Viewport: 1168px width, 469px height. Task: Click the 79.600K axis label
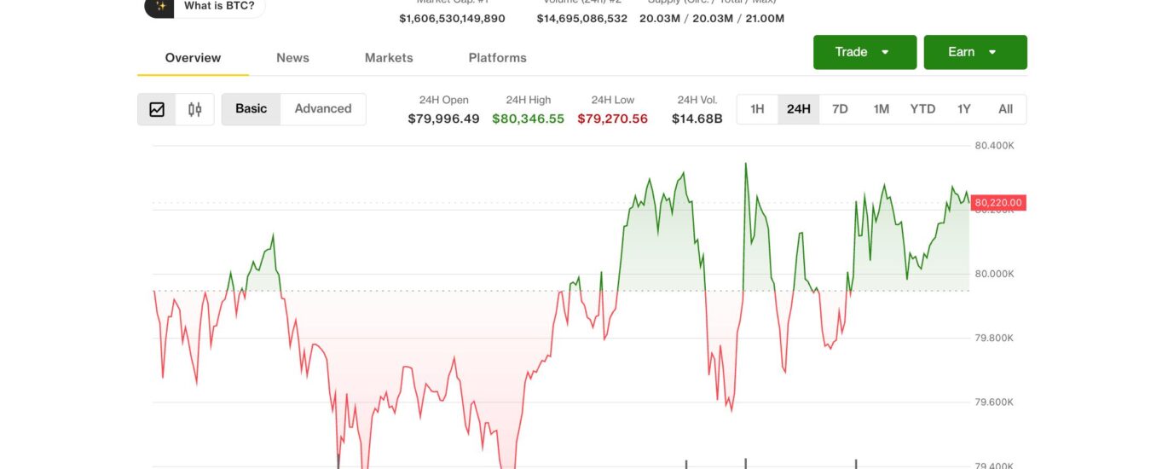coord(995,402)
